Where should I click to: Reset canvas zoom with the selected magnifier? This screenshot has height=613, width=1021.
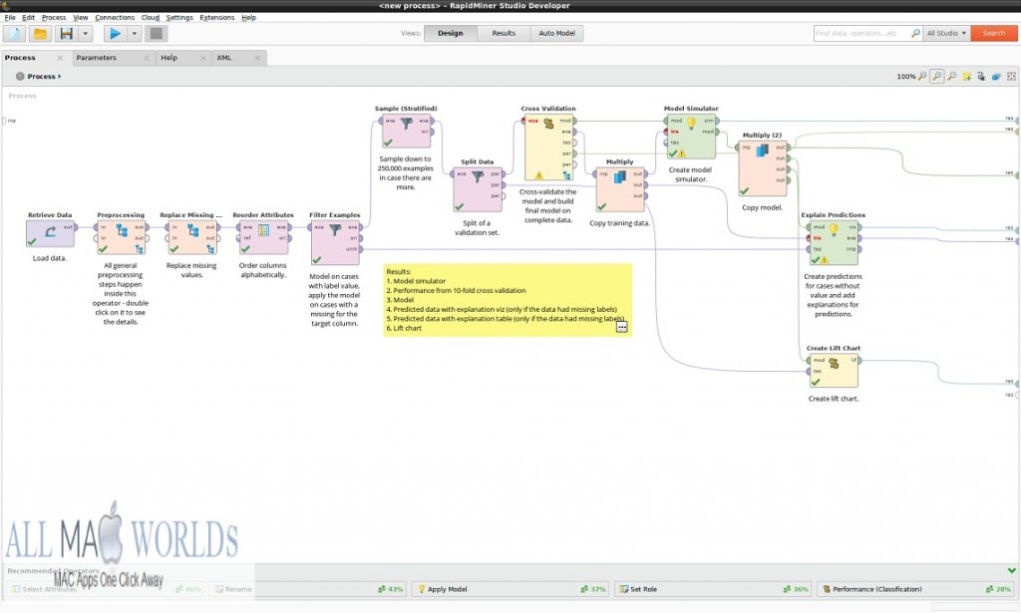click(x=937, y=76)
